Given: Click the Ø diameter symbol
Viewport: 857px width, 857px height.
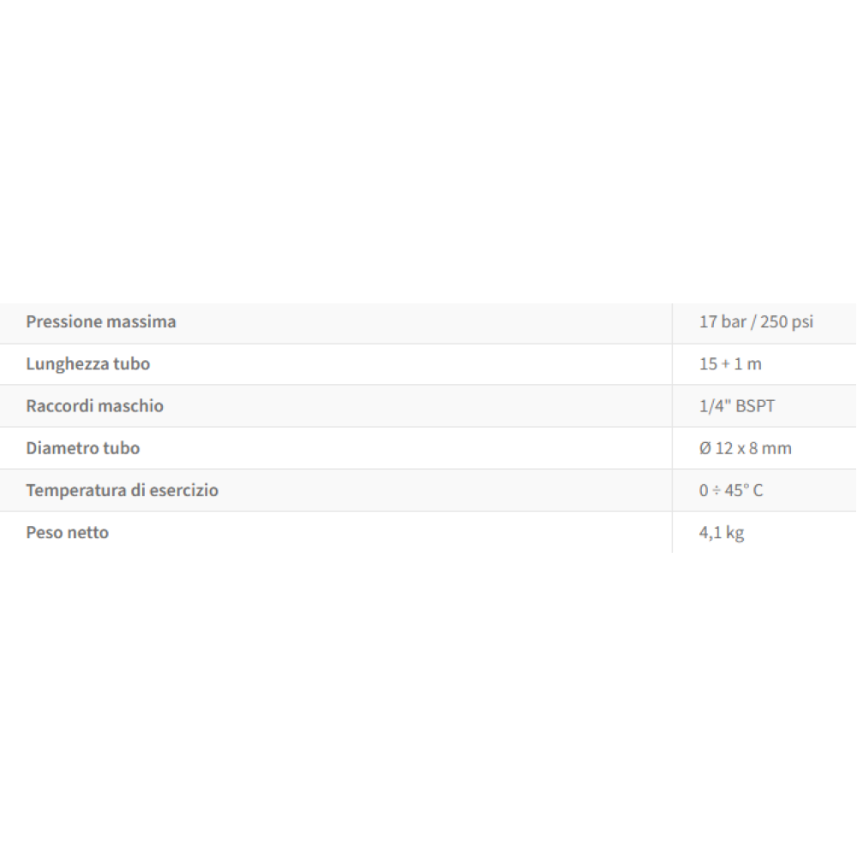Looking at the screenshot, I should [705, 448].
